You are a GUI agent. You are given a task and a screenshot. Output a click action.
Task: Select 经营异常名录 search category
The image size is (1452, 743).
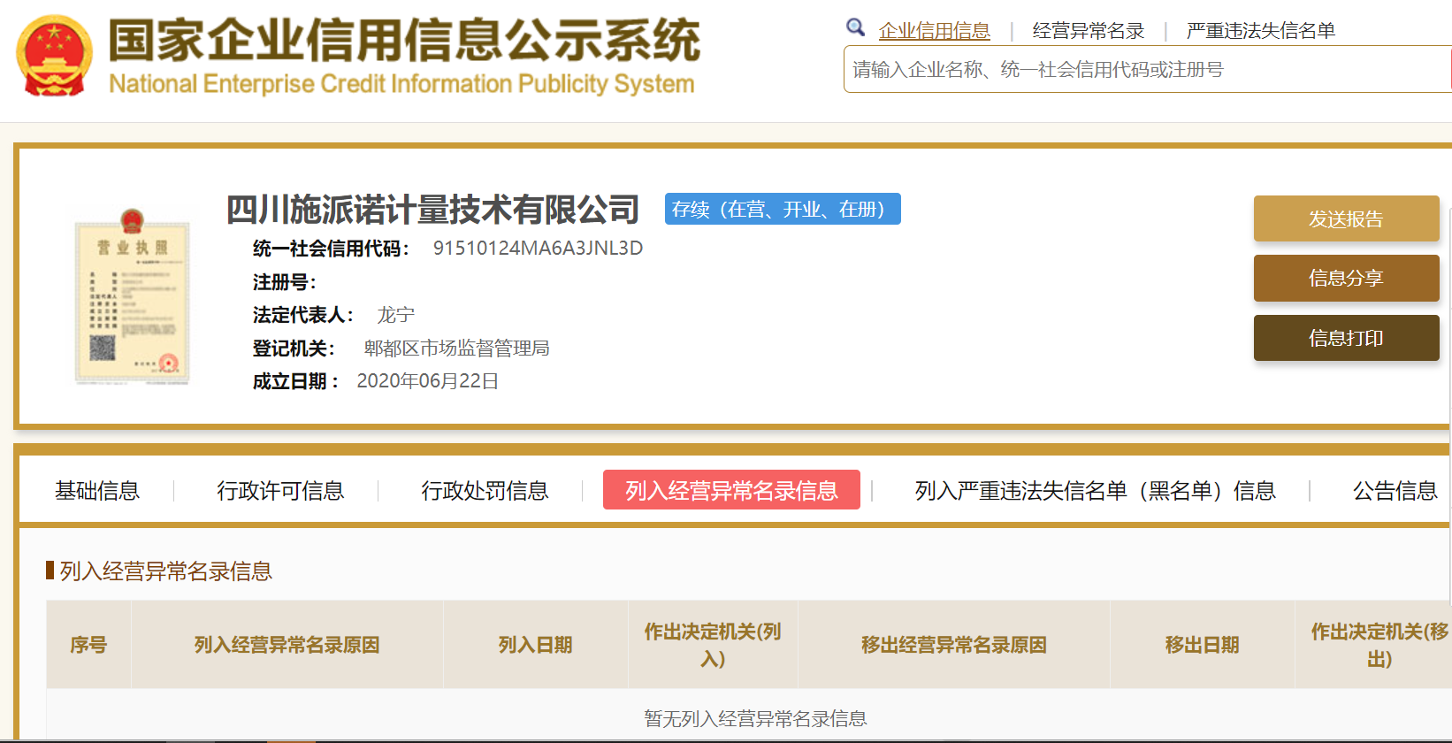tap(1088, 31)
